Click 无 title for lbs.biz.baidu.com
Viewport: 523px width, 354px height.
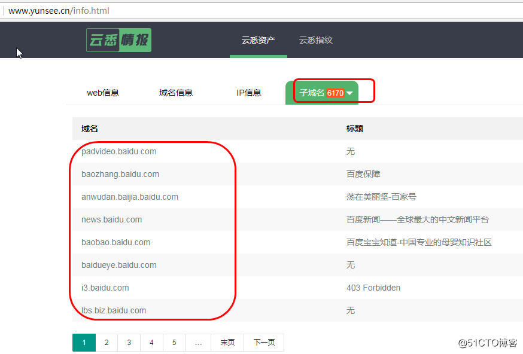click(351, 310)
